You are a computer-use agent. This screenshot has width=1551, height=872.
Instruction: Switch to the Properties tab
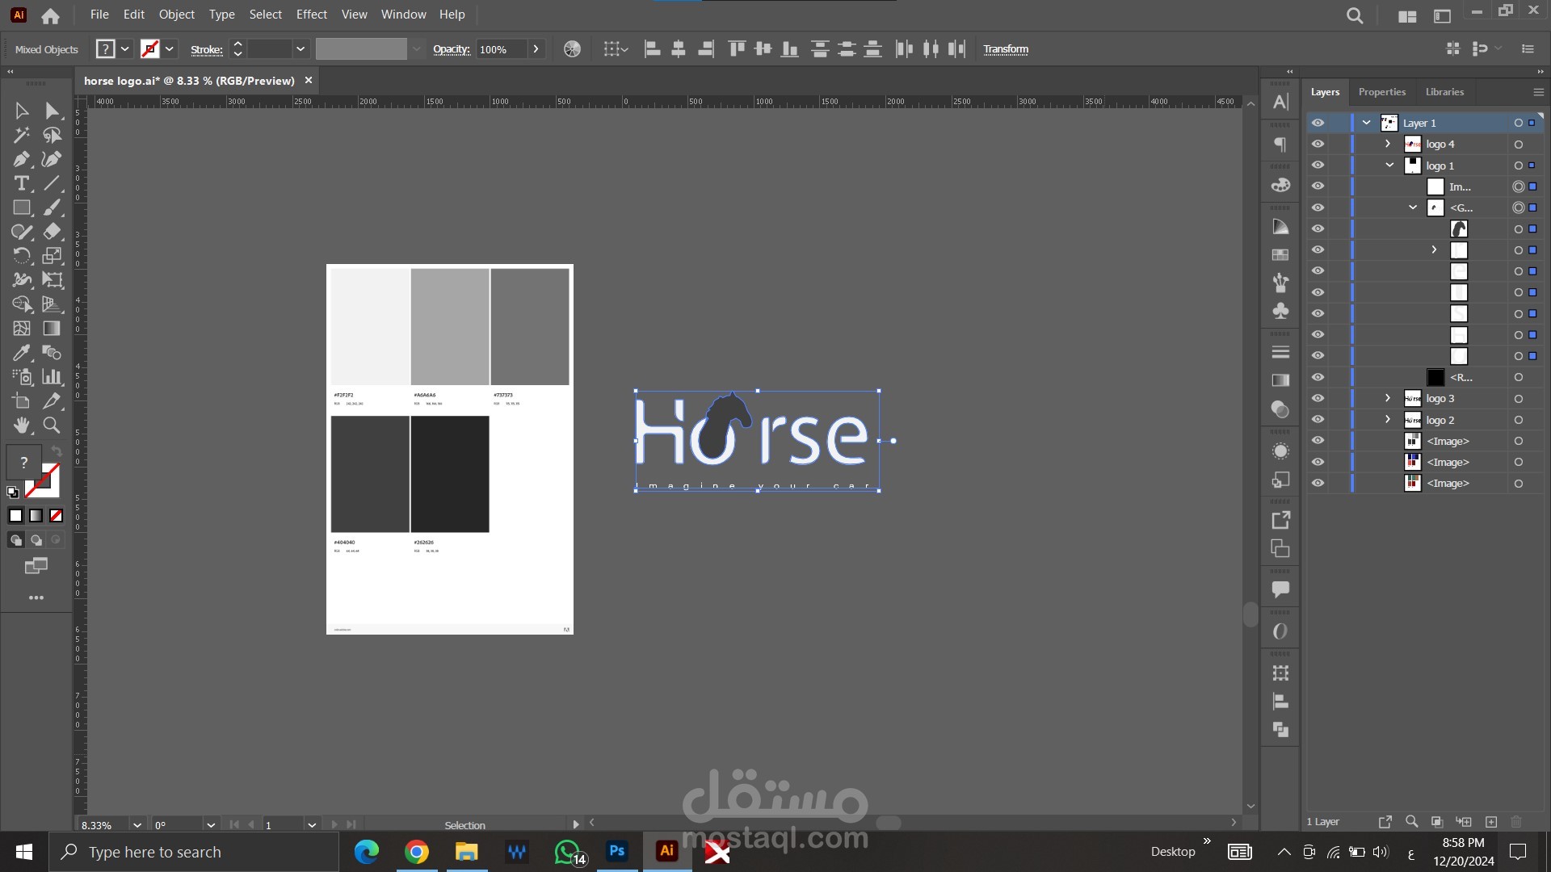pyautogui.click(x=1381, y=92)
